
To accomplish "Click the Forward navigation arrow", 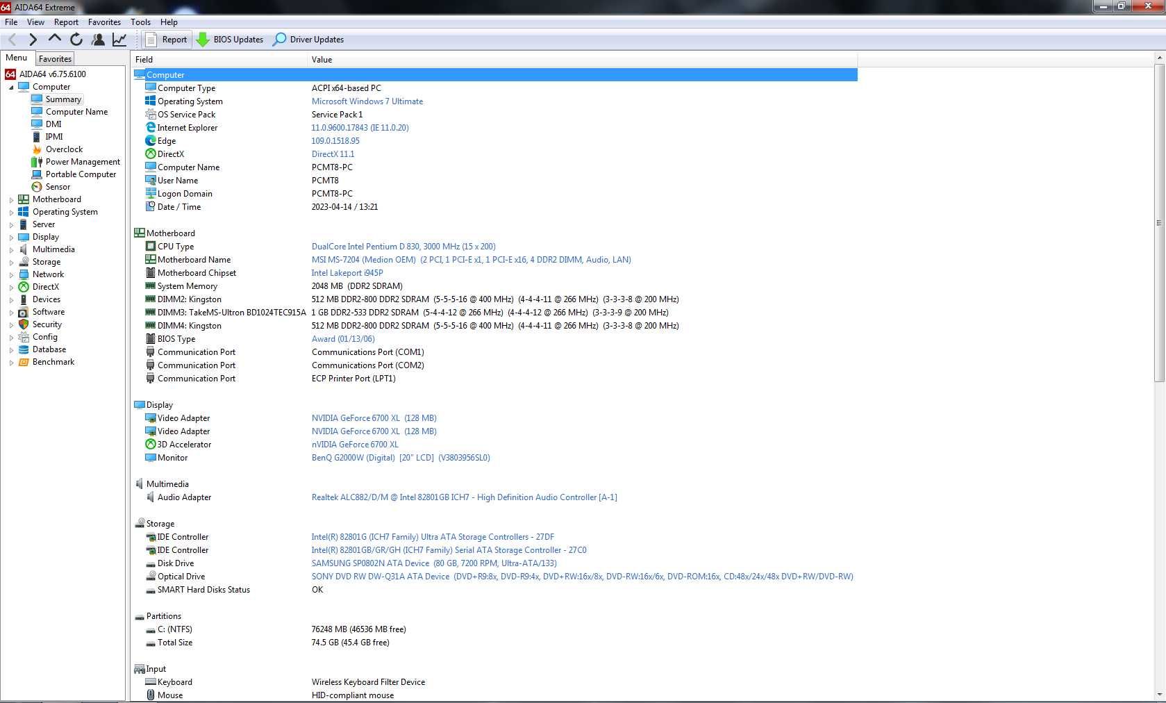I will point(33,40).
